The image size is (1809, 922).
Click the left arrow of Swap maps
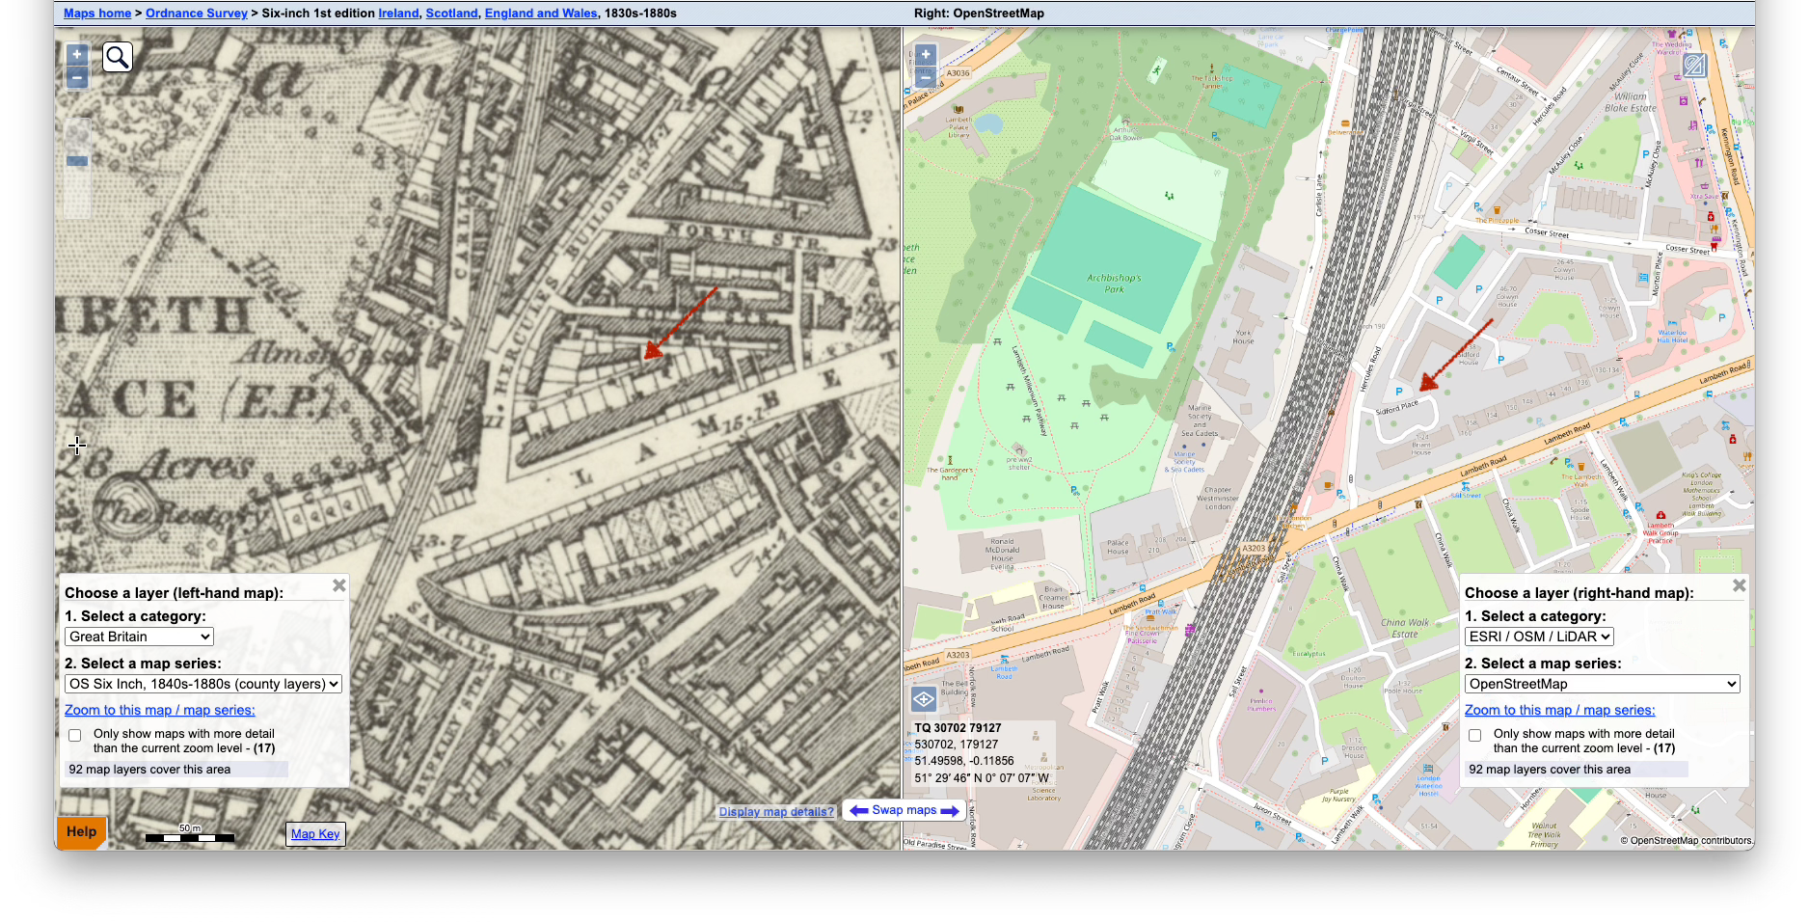click(858, 811)
